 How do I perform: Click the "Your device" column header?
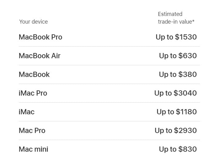[33, 22]
